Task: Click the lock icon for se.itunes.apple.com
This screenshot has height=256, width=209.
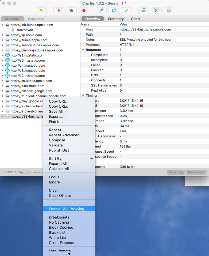Action: tap(7, 81)
